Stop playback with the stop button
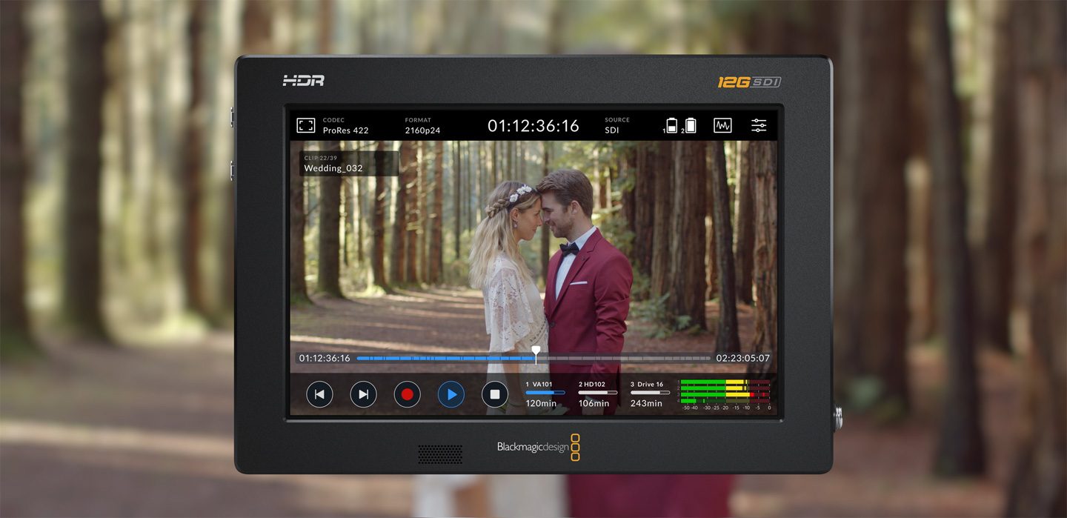Viewport: 1067px width, 518px height. coord(495,394)
